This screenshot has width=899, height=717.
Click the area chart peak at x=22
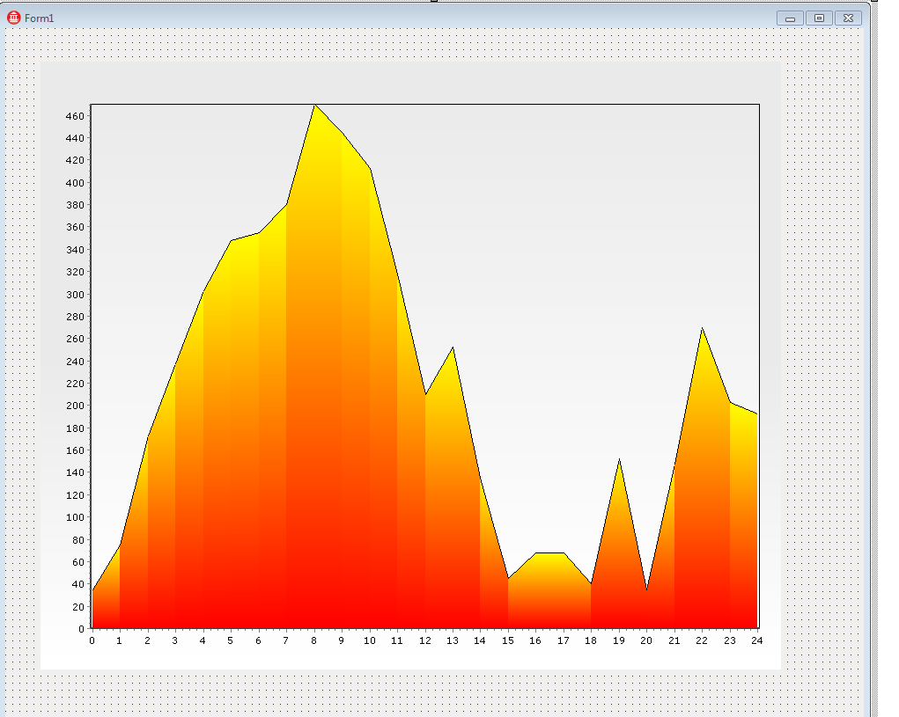702,329
